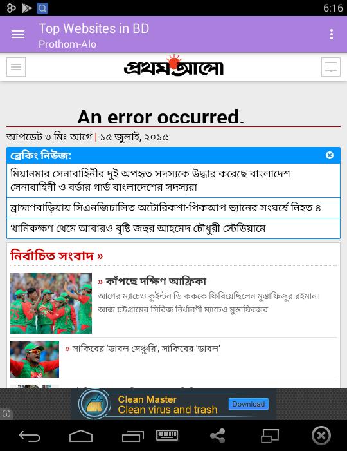347x451 pixels.
Task: Open the ad info icon
Action: coord(6,414)
